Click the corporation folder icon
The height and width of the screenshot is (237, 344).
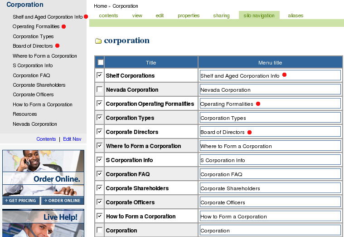98,41
